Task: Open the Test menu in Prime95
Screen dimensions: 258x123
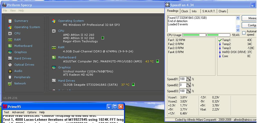Action: click(7, 112)
